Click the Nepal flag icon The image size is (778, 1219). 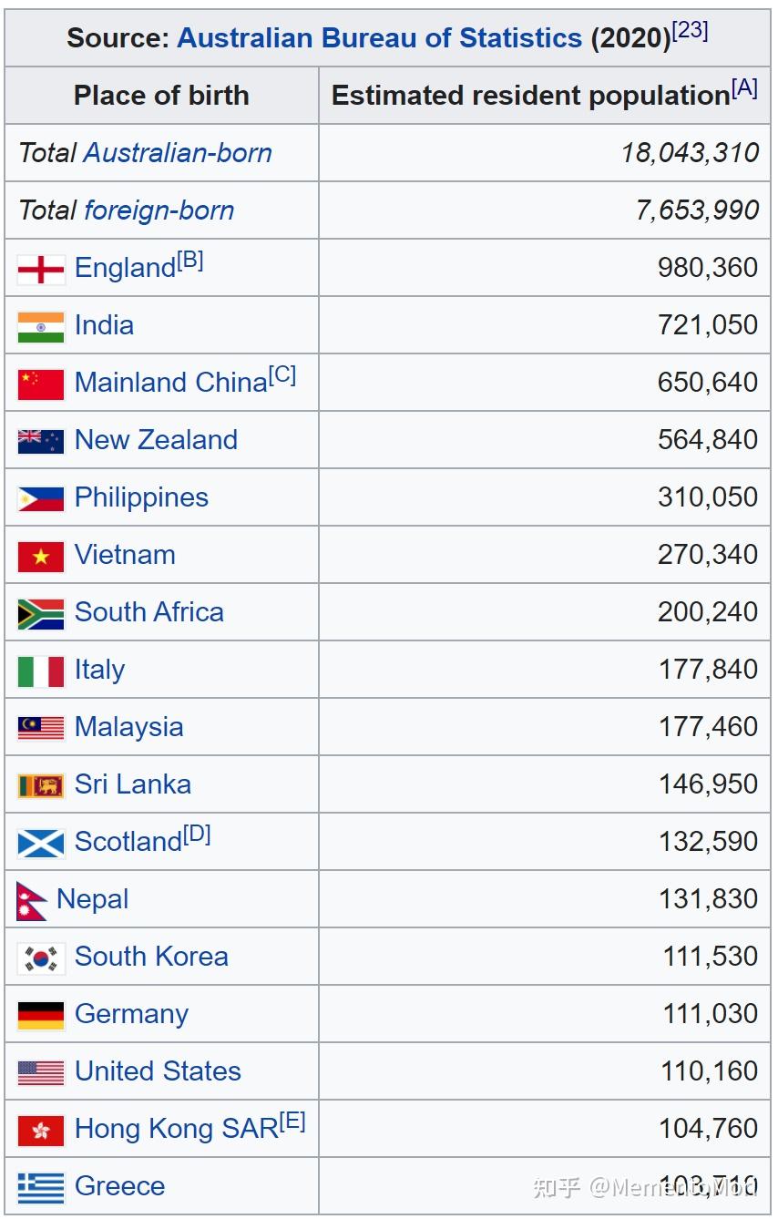coord(32,901)
